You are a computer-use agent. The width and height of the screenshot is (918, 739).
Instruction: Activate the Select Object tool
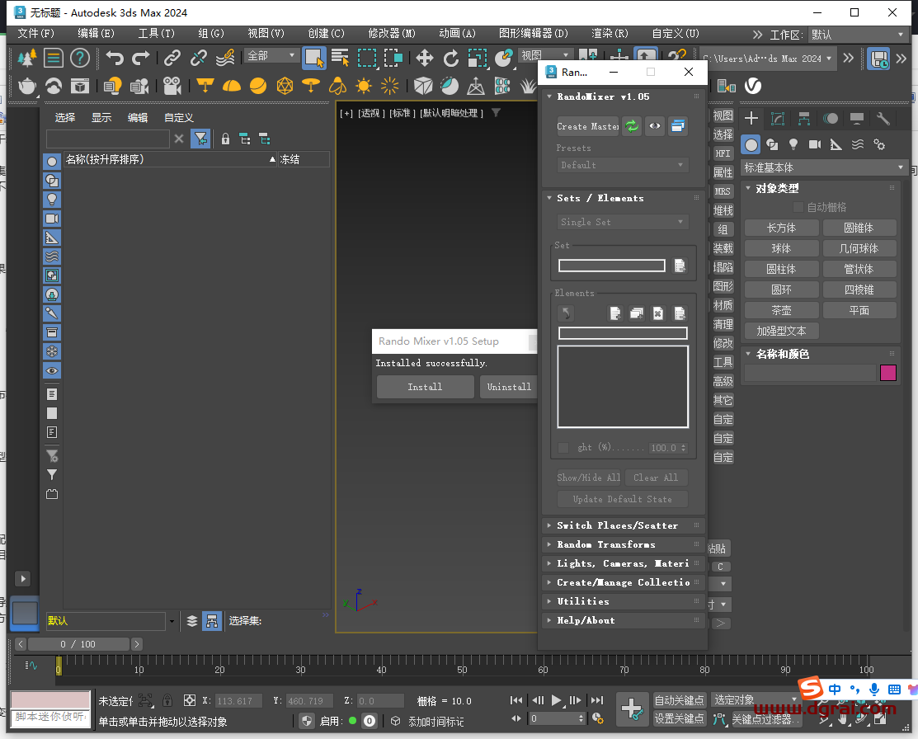click(x=313, y=58)
